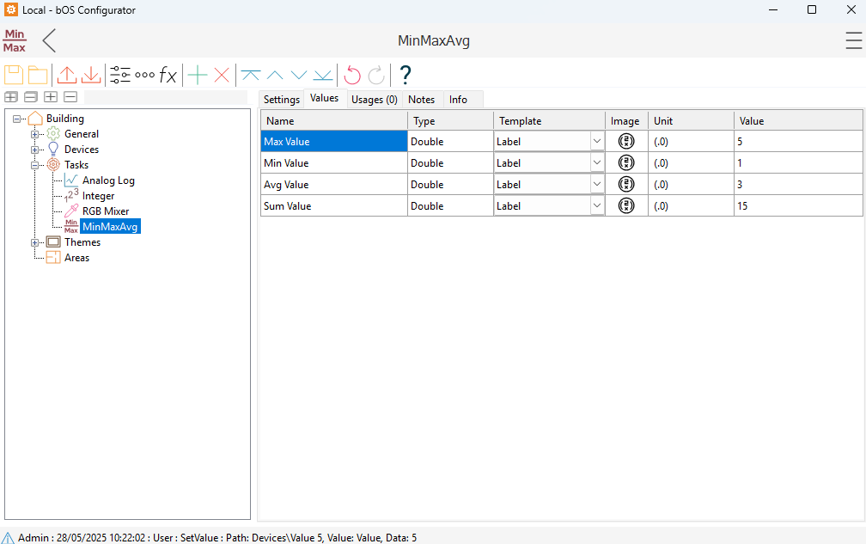866x544 pixels.
Task: Click the upload arrow toolbar icon
Action: (x=67, y=75)
